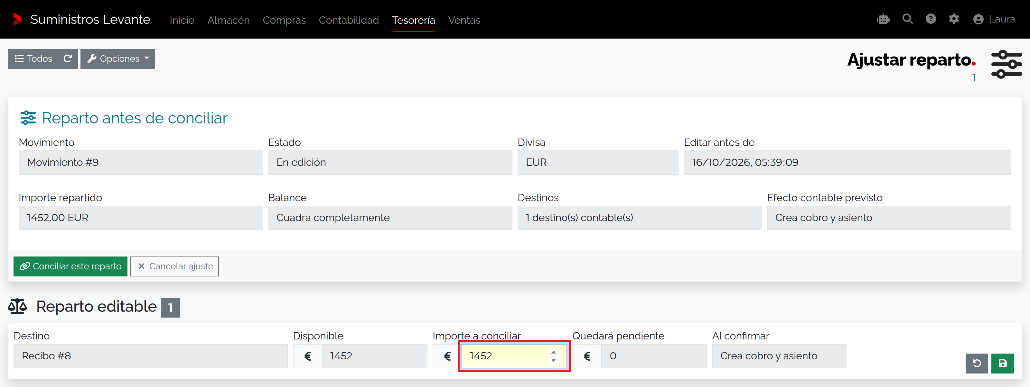
Task: Open the robot assistant icon in top bar
Action: tap(883, 19)
